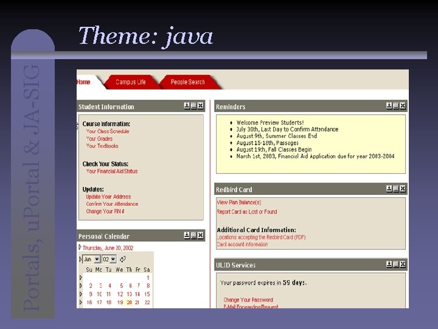Screen dimensions: 438x329
Task: Open Locations accepting the Redbird Card PDF
Action: [261, 237]
